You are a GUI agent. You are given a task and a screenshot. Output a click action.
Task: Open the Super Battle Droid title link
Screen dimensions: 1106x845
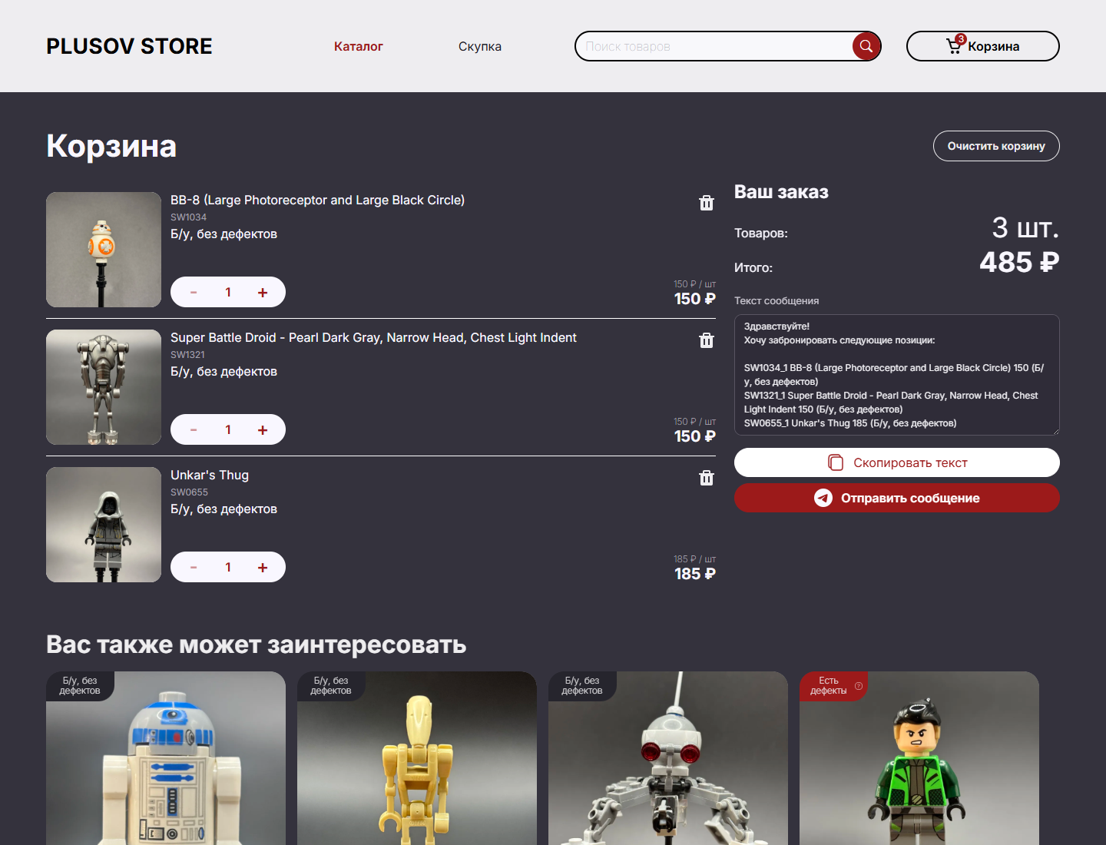(373, 337)
